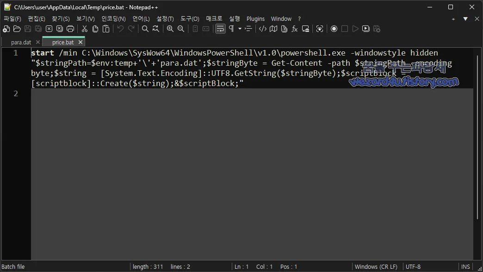Open the 매크로 menu
Viewport: 483px width, 272px height.
click(214, 19)
